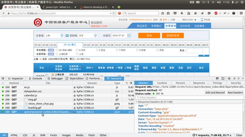Switch to the Console devtools tab
The height and width of the screenshot is (137, 245).
tap(35, 78)
